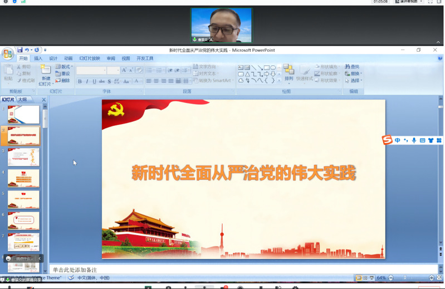This screenshot has height=289, width=445.
Task: Switch to the Insert (插入) ribbon tab
Action: tap(38, 58)
